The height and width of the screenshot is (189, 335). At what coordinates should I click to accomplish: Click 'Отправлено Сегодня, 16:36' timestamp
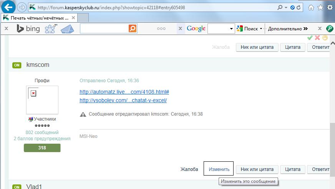click(109, 81)
